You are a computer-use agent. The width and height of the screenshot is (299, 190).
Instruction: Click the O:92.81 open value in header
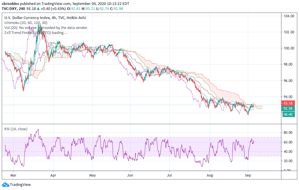(x=73, y=8)
